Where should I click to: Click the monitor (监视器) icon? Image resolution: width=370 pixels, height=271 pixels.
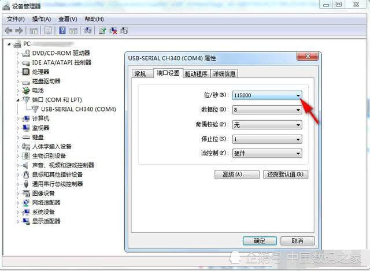click(x=26, y=128)
